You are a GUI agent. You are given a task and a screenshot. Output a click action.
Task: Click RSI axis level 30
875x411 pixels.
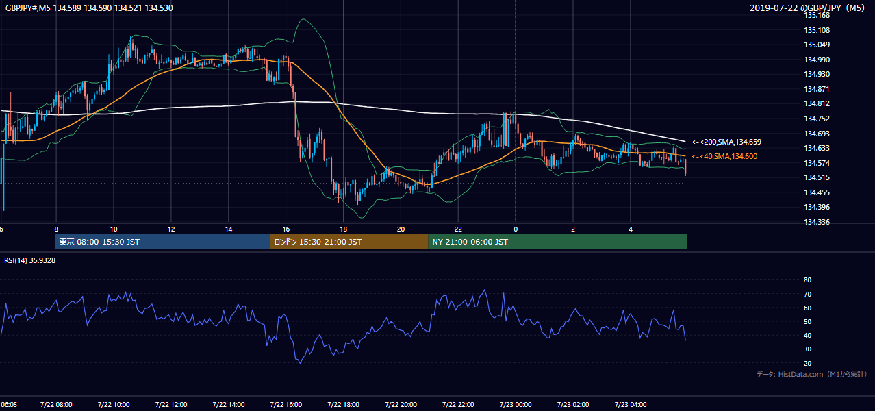point(807,349)
